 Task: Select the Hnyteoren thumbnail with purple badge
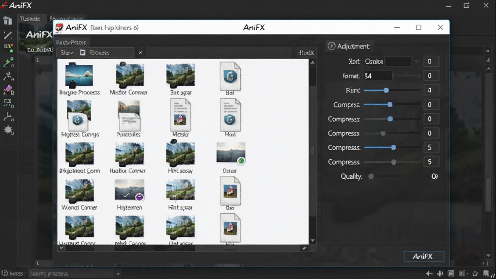click(x=130, y=195)
